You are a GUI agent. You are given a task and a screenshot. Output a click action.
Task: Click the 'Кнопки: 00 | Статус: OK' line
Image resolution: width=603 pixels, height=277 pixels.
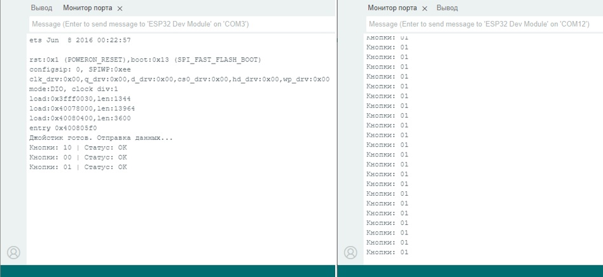(x=78, y=157)
